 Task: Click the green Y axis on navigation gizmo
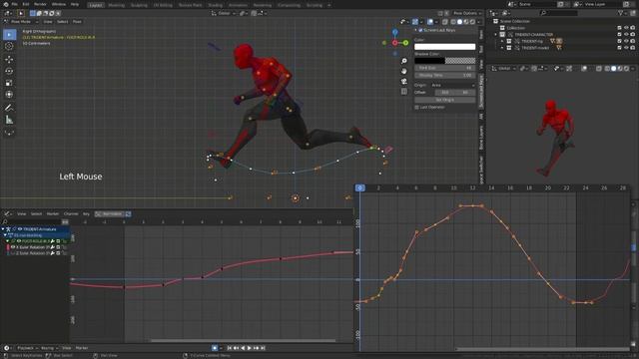click(x=405, y=43)
